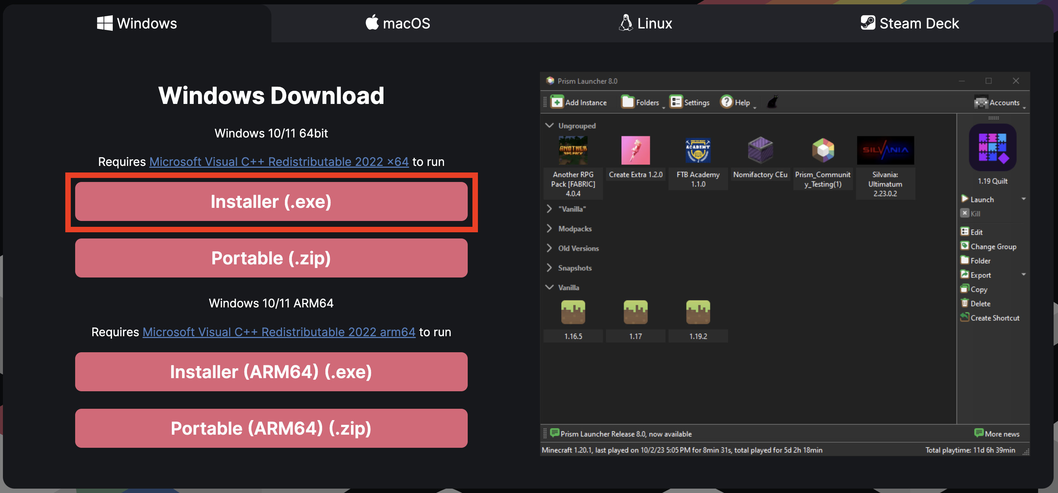Switch to the Steam Deck tab
The image size is (1058, 493).
(910, 23)
